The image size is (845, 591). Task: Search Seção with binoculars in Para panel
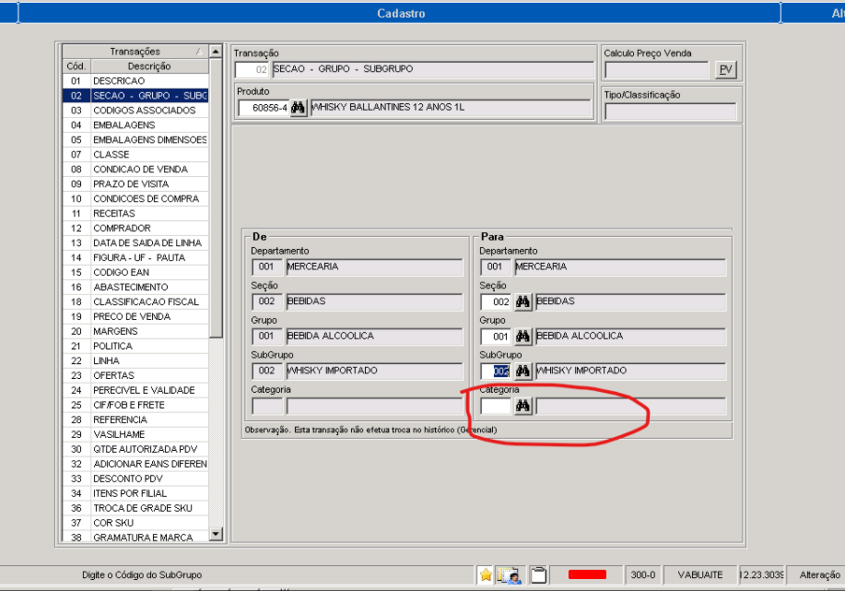click(522, 301)
